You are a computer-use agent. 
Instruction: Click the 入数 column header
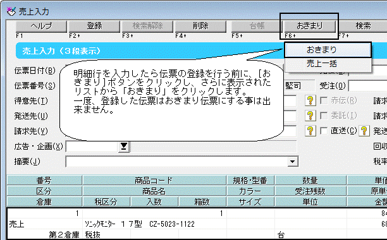tap(154, 202)
